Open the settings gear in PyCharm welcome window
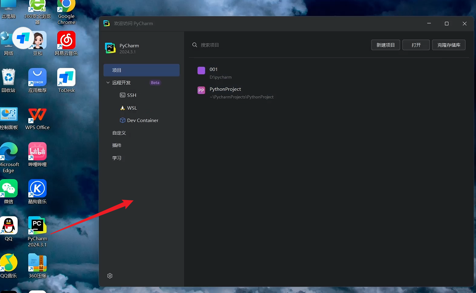Viewport: 476px width, 293px height. (x=110, y=276)
